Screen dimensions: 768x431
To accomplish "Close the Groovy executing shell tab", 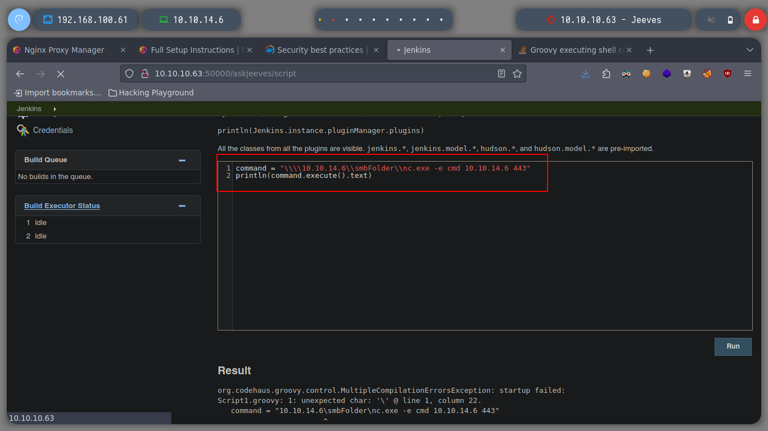I will pos(630,50).
